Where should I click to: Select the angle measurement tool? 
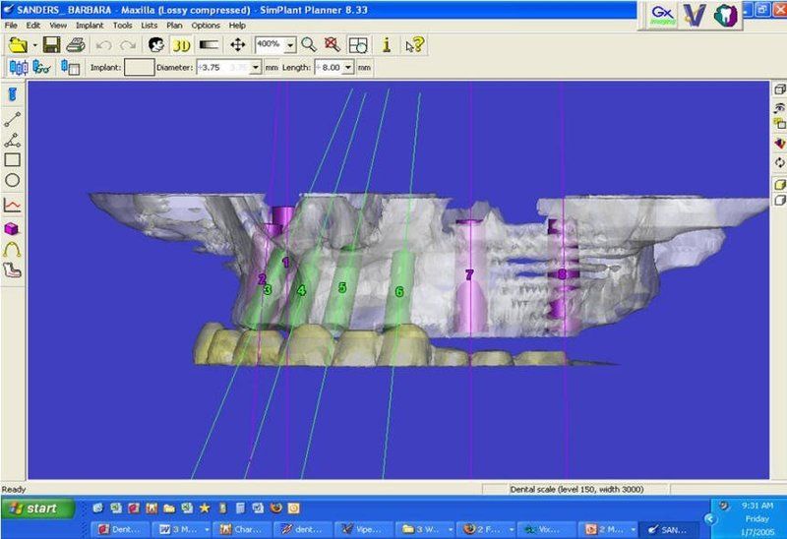coord(12,140)
